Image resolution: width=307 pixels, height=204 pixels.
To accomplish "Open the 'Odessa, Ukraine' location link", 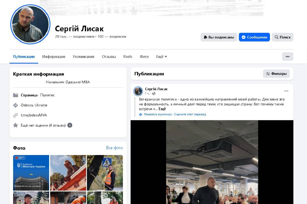I will (34, 105).
